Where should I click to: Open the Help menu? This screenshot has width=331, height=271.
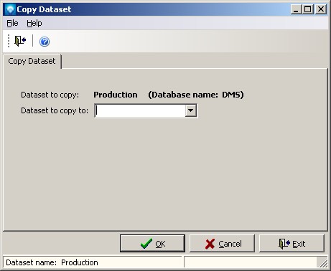34,23
